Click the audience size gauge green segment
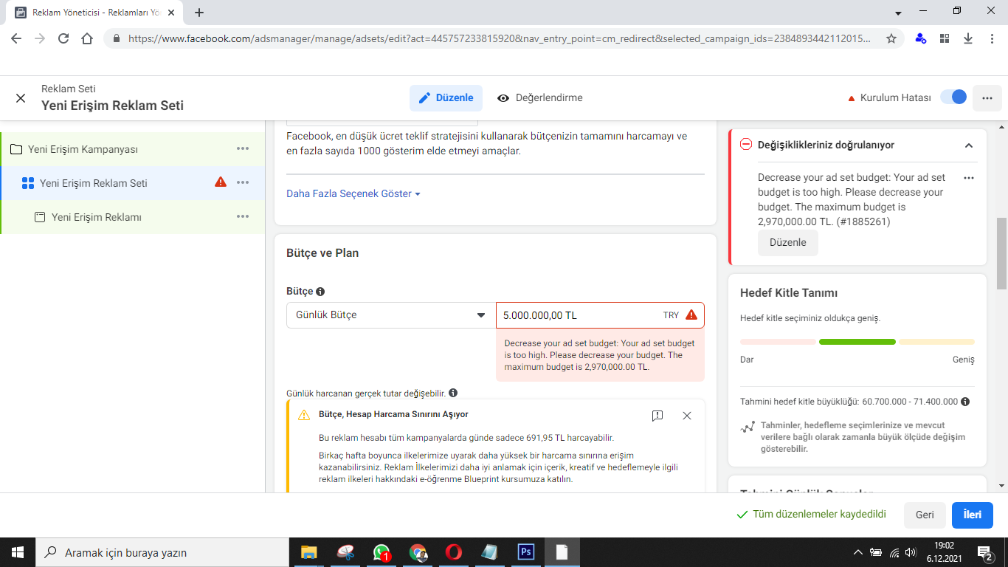The width and height of the screenshot is (1008, 567). click(857, 342)
